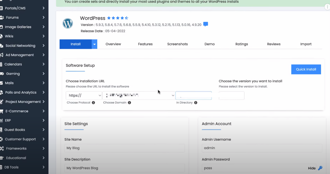The height and width of the screenshot is (174, 330).
Task: Expand the Portals/CMS chevron
Action: (44, 8)
